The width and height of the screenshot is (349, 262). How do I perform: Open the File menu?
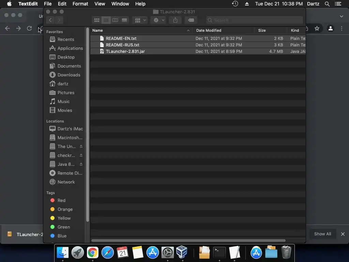(x=48, y=4)
